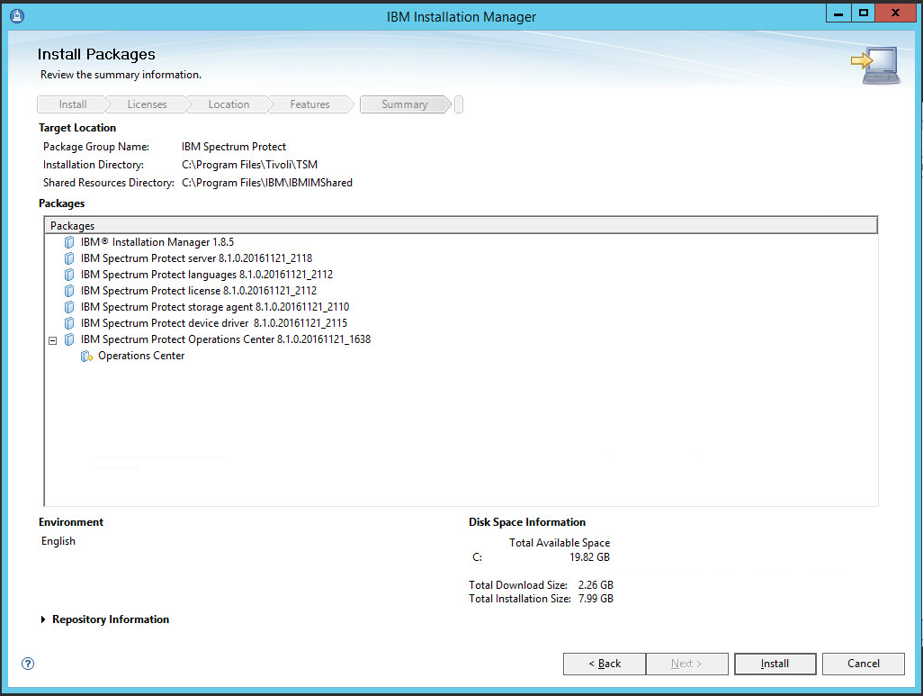
Task: Cancel the installation wizard
Action: pyautogui.click(x=863, y=664)
